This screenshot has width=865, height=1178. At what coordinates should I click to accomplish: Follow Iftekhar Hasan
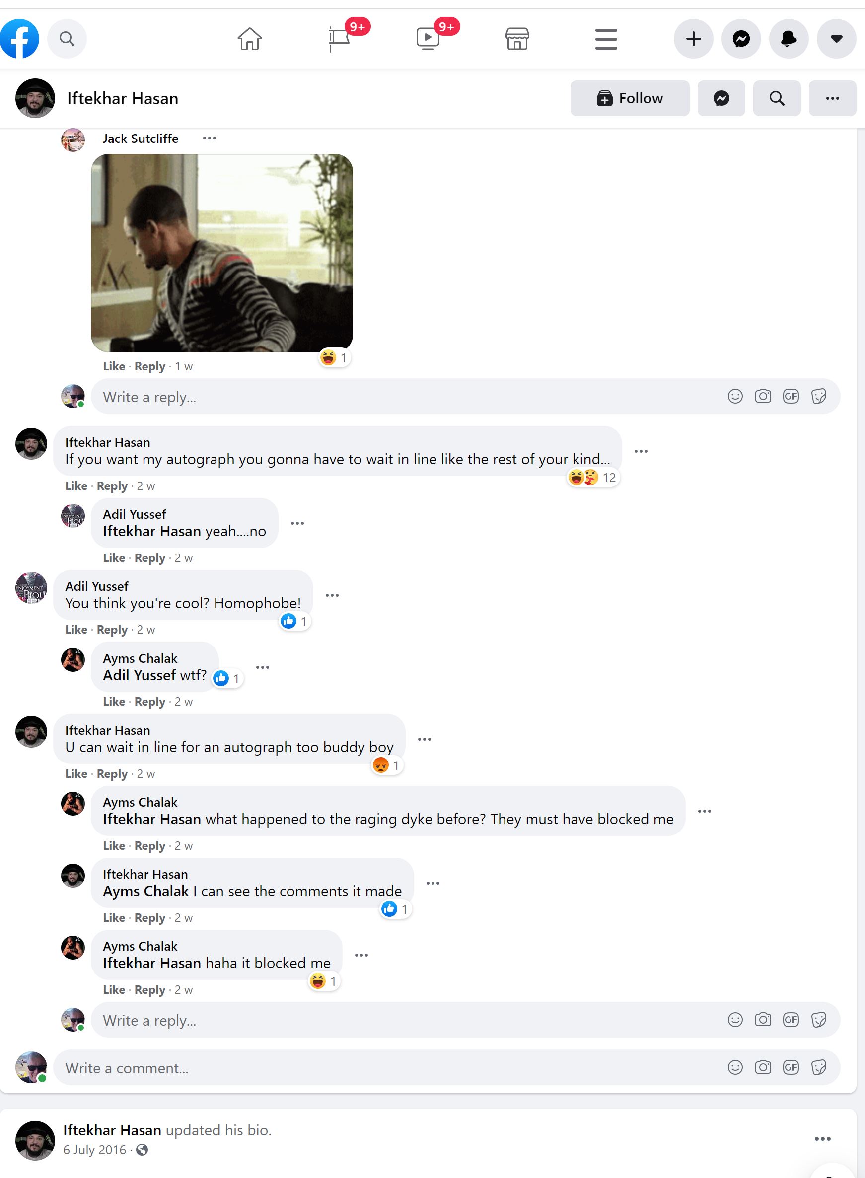click(x=629, y=98)
